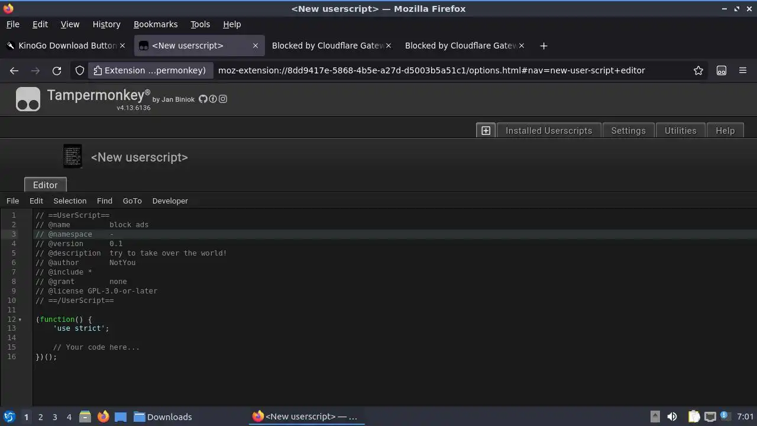Click the @include * line
The width and height of the screenshot is (757, 426).
coord(63,272)
